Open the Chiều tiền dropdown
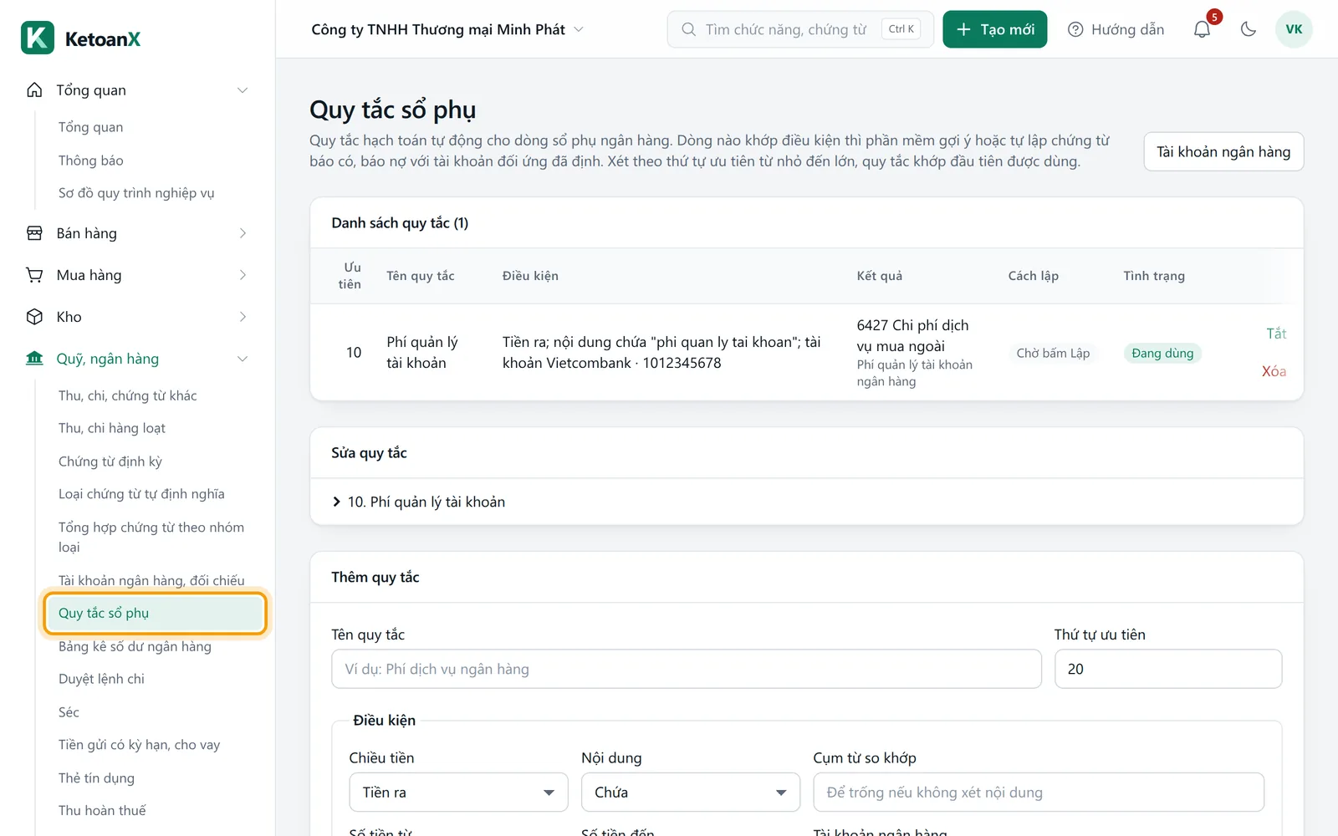The image size is (1338, 836). tap(458, 793)
